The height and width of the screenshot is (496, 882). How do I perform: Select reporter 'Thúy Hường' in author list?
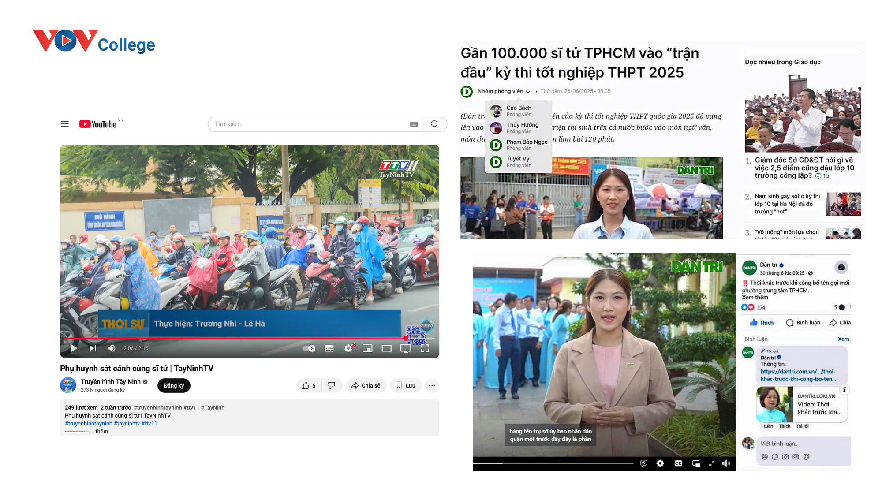click(x=519, y=128)
